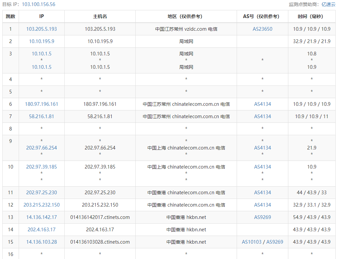
Task: Open AS9269 link in hop 15 row
Action: tap(275, 242)
